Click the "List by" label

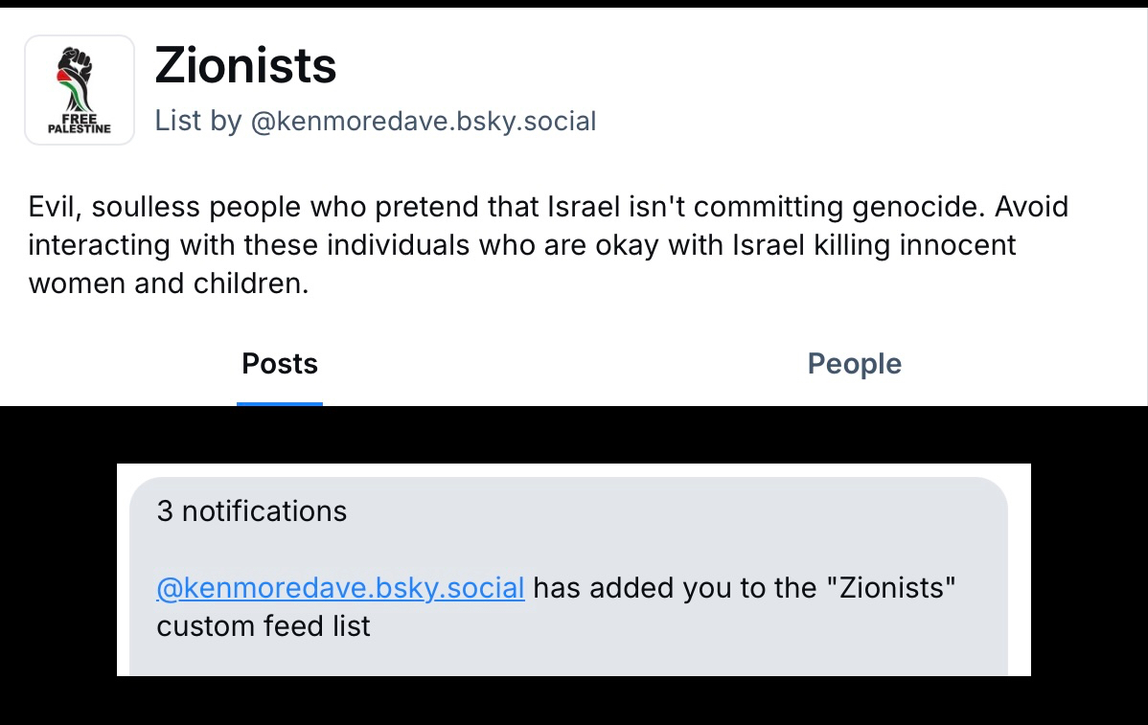[198, 122]
